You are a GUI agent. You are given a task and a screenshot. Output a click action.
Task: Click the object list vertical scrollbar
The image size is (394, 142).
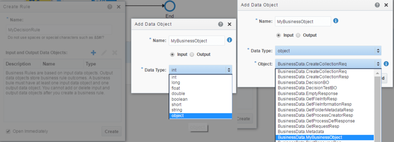coord(378,109)
